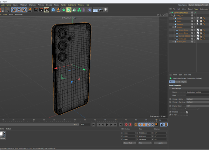Add a Floor environment object
This screenshot has height=157, width=209.
[x=95, y=10]
